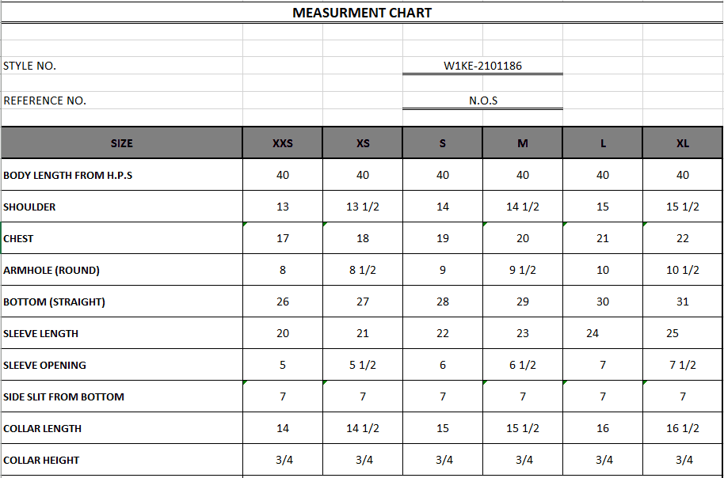Select the REFERENCE NO. label cell
This screenshot has width=724, height=478.
[x=45, y=101]
